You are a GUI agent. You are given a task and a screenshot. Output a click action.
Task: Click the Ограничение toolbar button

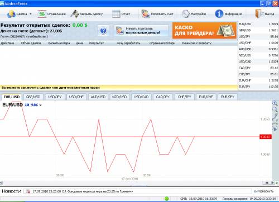52,14
